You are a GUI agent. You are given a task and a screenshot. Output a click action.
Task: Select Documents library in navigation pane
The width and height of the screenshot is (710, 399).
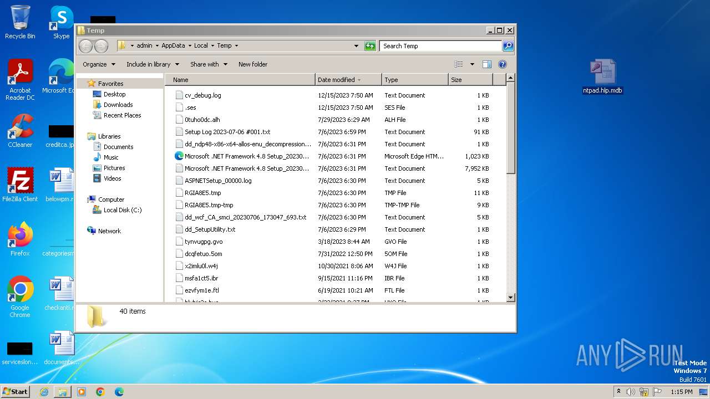(118, 147)
